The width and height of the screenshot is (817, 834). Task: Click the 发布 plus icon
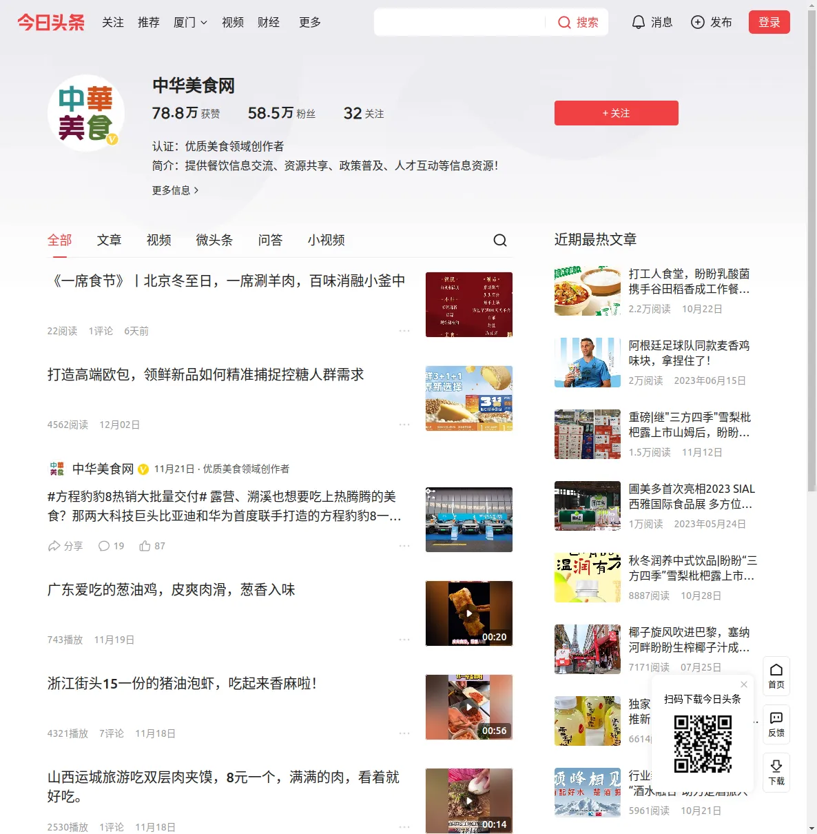click(x=698, y=22)
